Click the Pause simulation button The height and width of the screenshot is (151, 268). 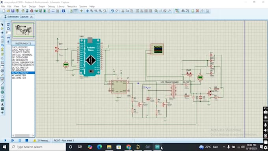tap(20, 140)
